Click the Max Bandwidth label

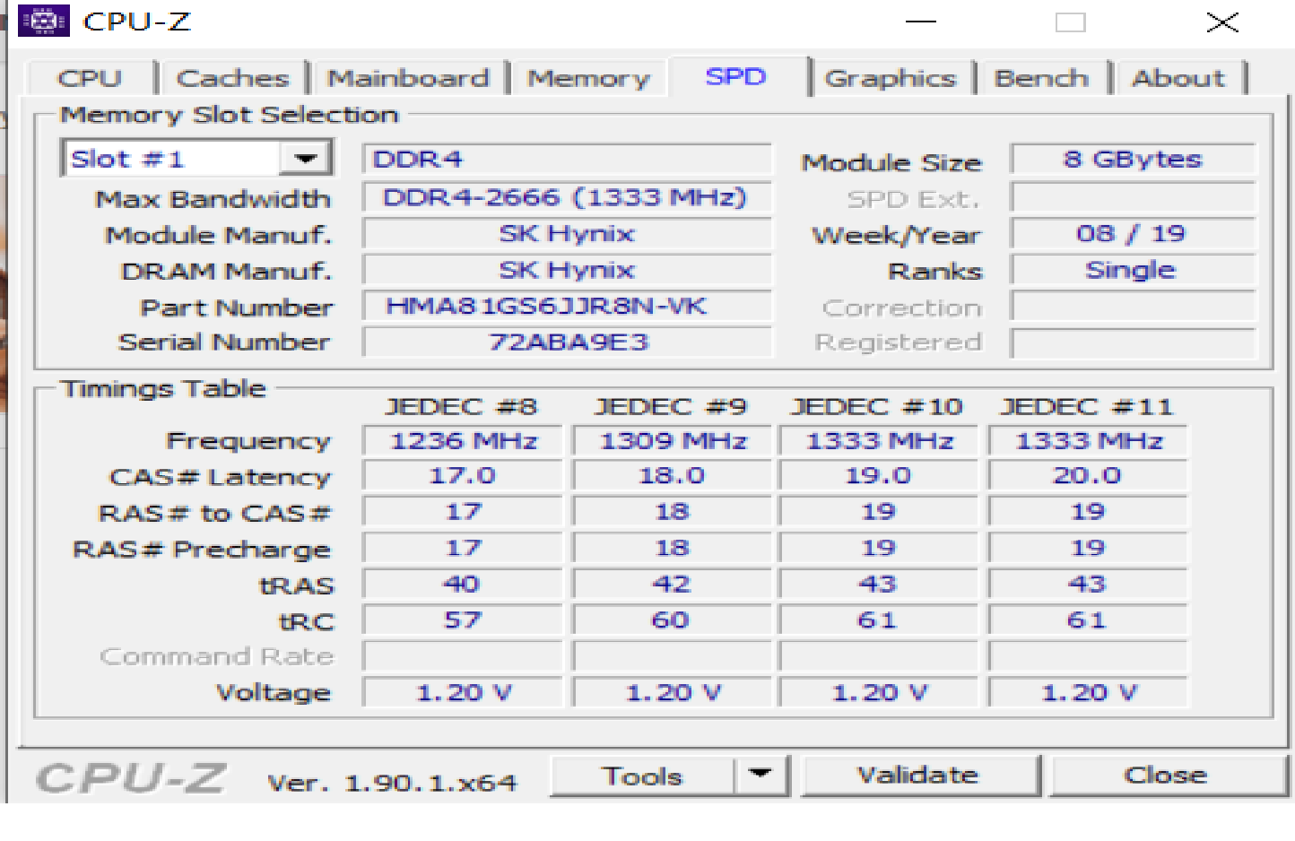213,198
